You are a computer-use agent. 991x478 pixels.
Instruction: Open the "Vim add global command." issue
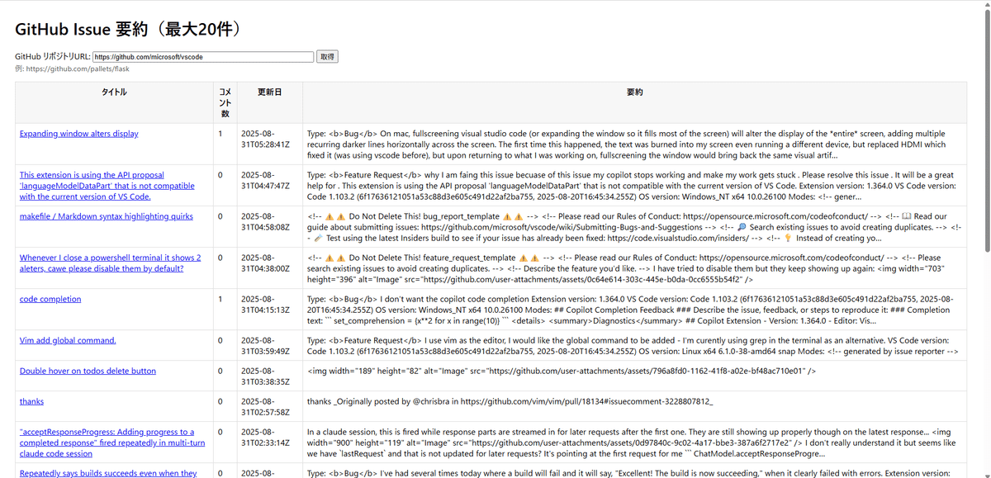pos(67,338)
